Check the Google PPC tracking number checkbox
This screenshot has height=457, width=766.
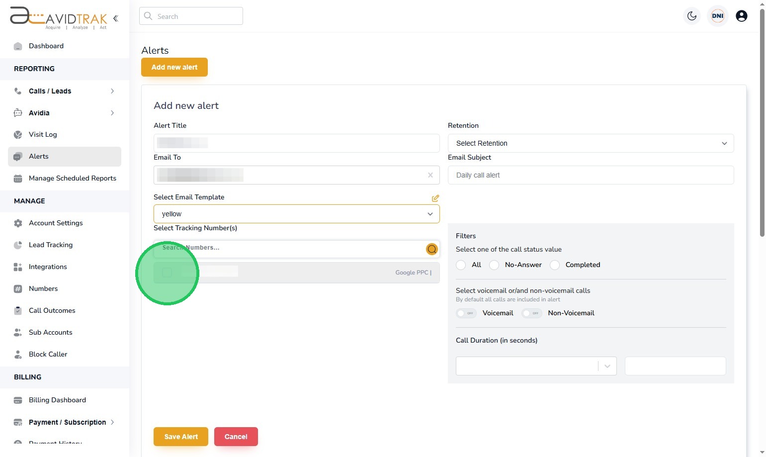pyautogui.click(x=167, y=273)
